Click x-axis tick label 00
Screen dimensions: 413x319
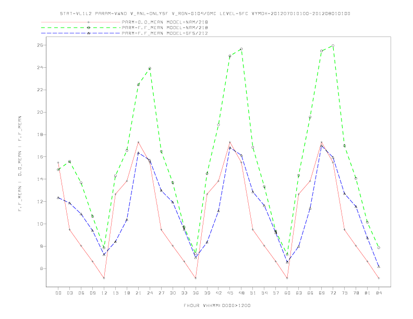click(x=58, y=293)
